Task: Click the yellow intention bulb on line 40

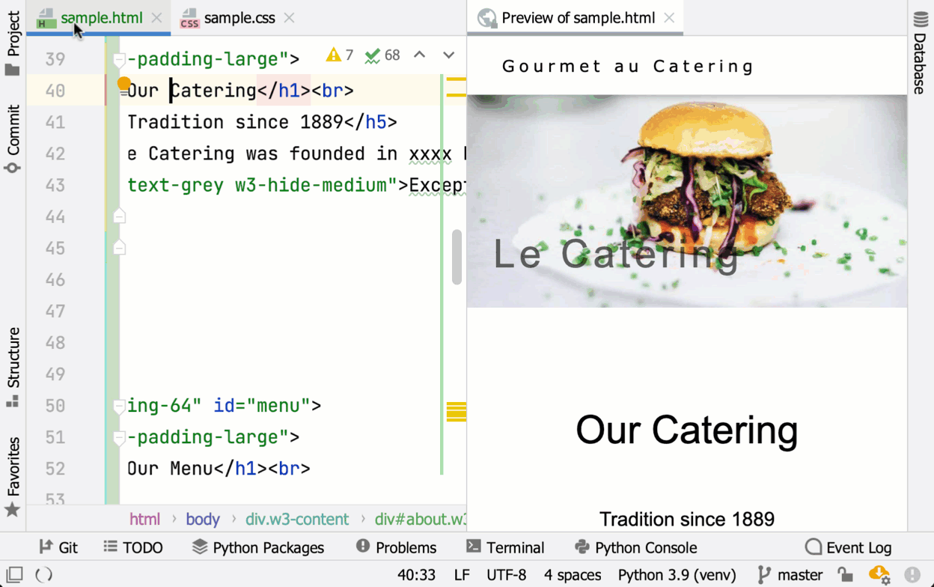Action: (x=124, y=83)
